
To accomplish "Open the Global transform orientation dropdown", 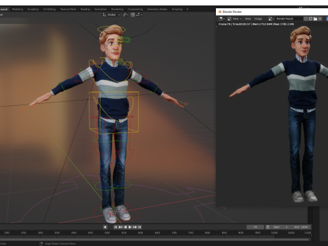I will click(111, 15).
